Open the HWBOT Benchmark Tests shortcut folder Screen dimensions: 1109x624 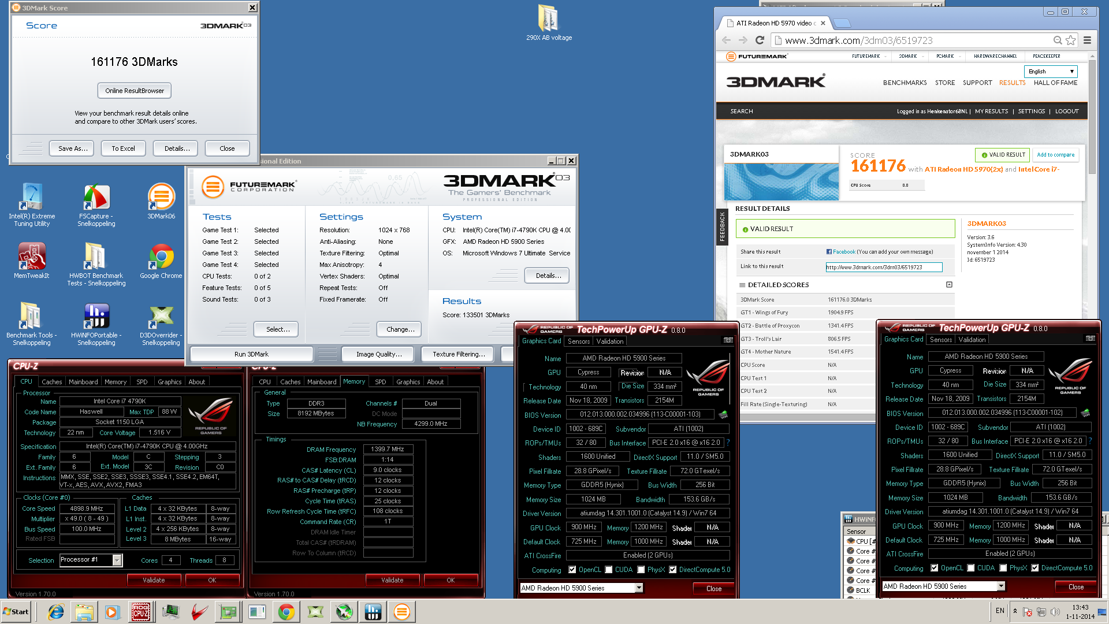coord(96,264)
